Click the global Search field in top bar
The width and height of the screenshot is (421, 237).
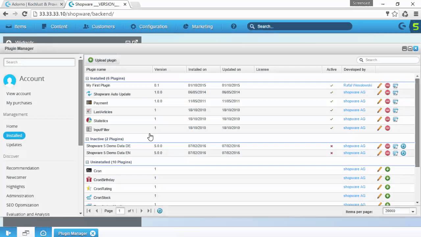pyautogui.click(x=300, y=26)
